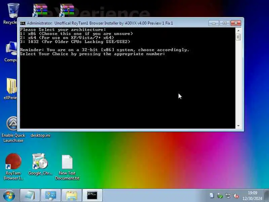The height and width of the screenshot is (202, 269).
Task: Select the Enable Quick Launch.exe icon
Action: [x=12, y=130]
